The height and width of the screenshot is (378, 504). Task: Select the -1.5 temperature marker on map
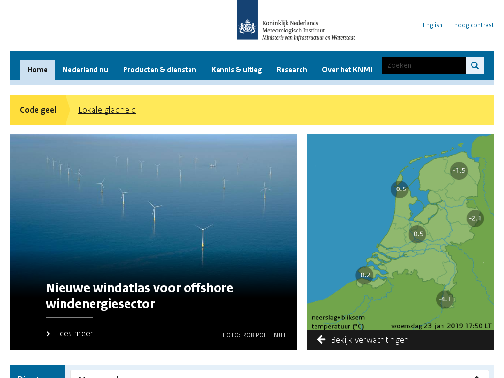(458, 171)
